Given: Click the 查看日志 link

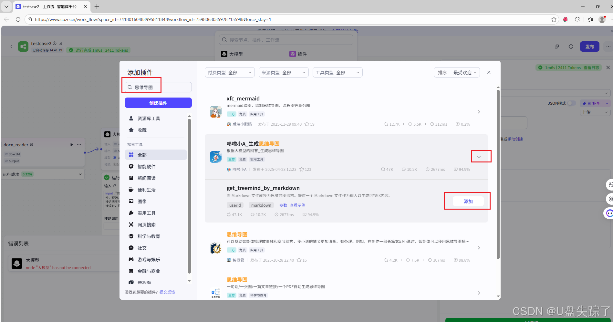Looking at the screenshot, I should 591,68.
